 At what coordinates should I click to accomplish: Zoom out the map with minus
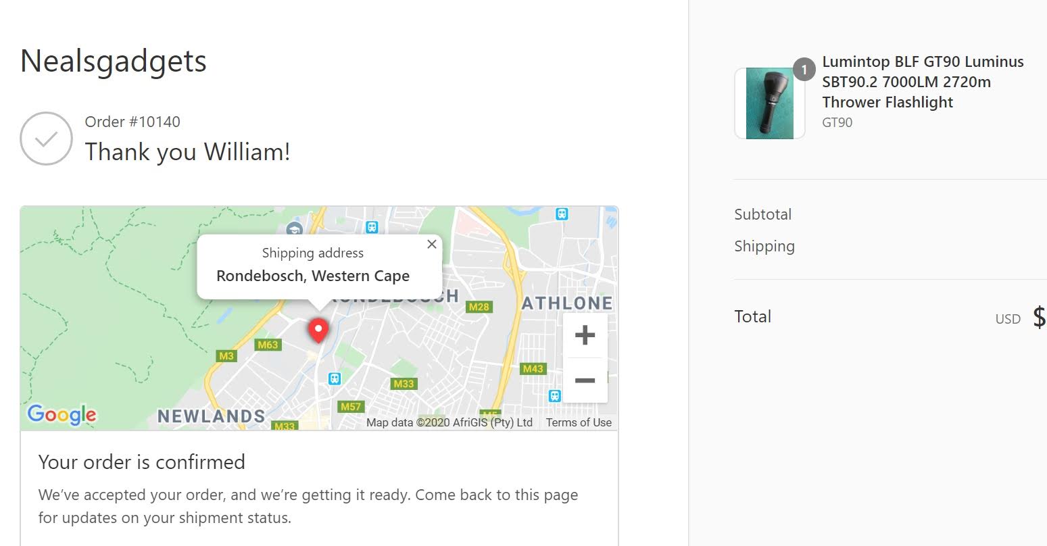tap(585, 380)
